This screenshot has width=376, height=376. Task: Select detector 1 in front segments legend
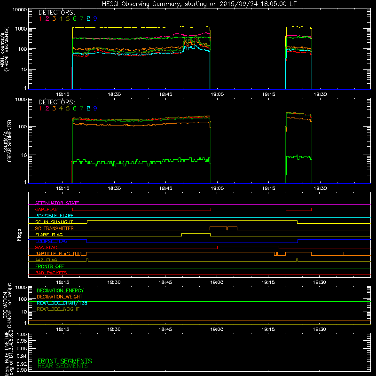click(40, 19)
